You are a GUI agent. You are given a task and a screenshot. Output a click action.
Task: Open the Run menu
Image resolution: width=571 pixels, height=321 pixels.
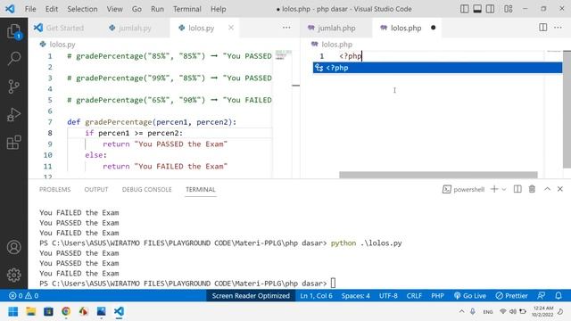[x=157, y=9]
